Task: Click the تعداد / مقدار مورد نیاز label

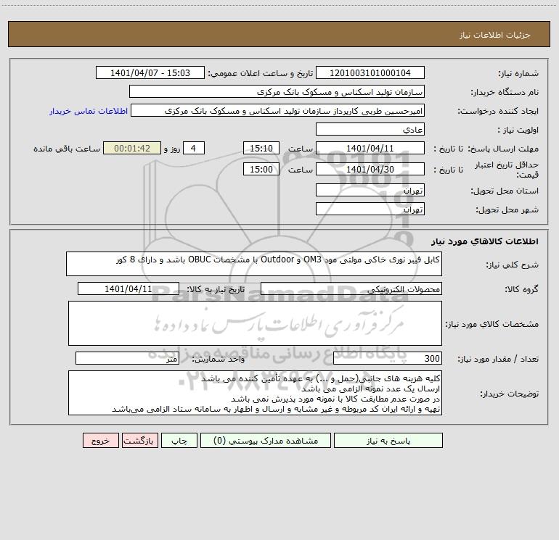Action: (x=498, y=359)
